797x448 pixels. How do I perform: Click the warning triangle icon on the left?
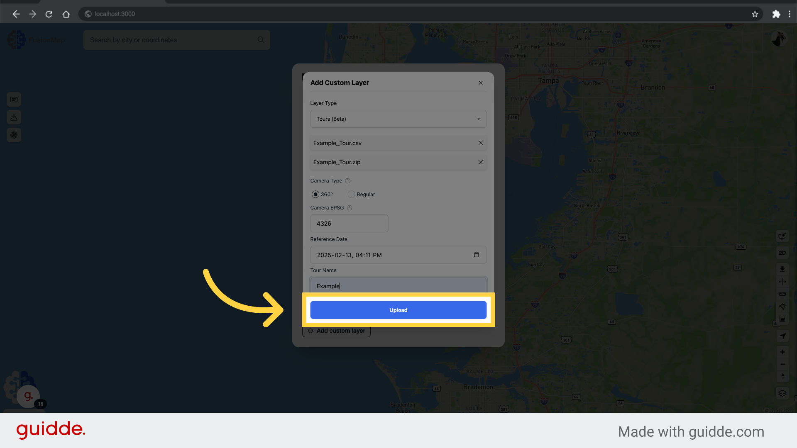tap(14, 117)
